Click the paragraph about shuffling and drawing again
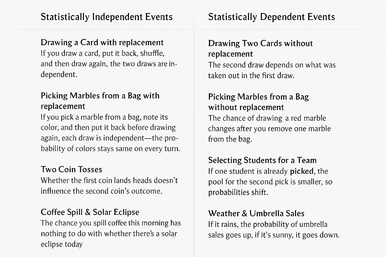This screenshot has height=257, width=386. tap(109, 64)
